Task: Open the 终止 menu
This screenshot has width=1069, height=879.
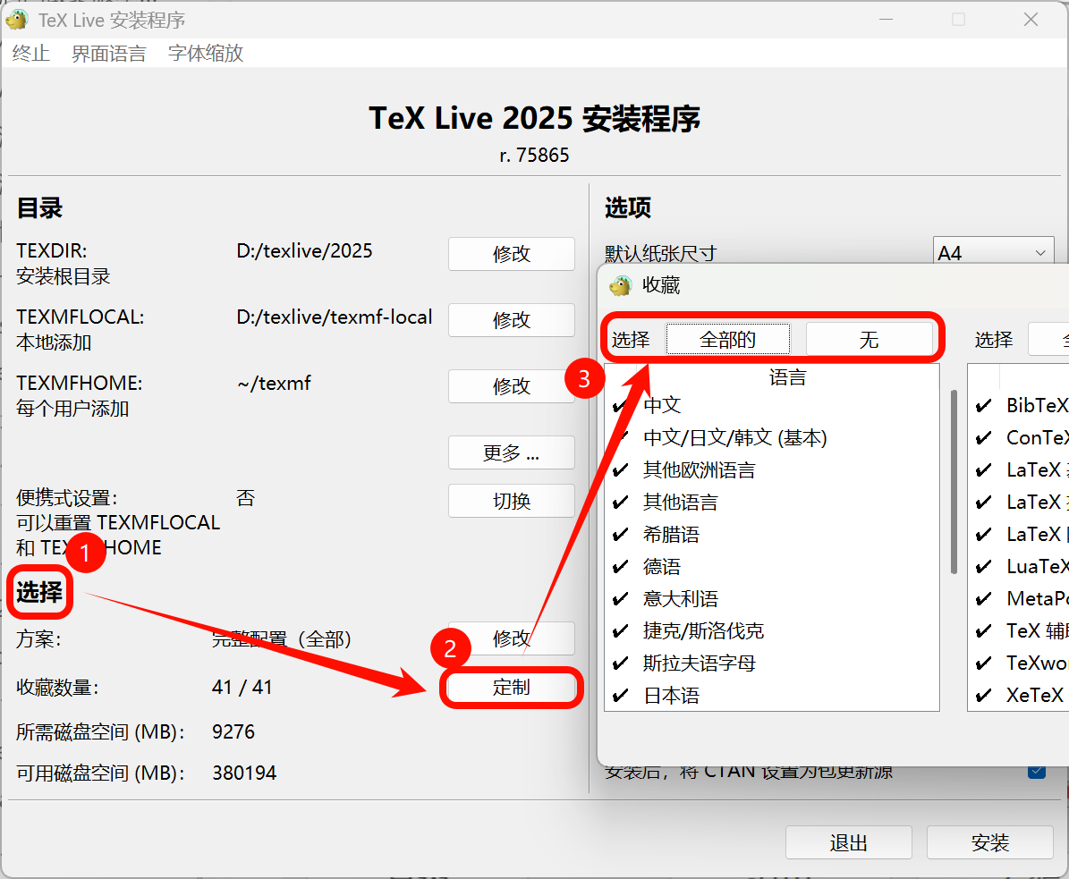Action: pos(31,54)
